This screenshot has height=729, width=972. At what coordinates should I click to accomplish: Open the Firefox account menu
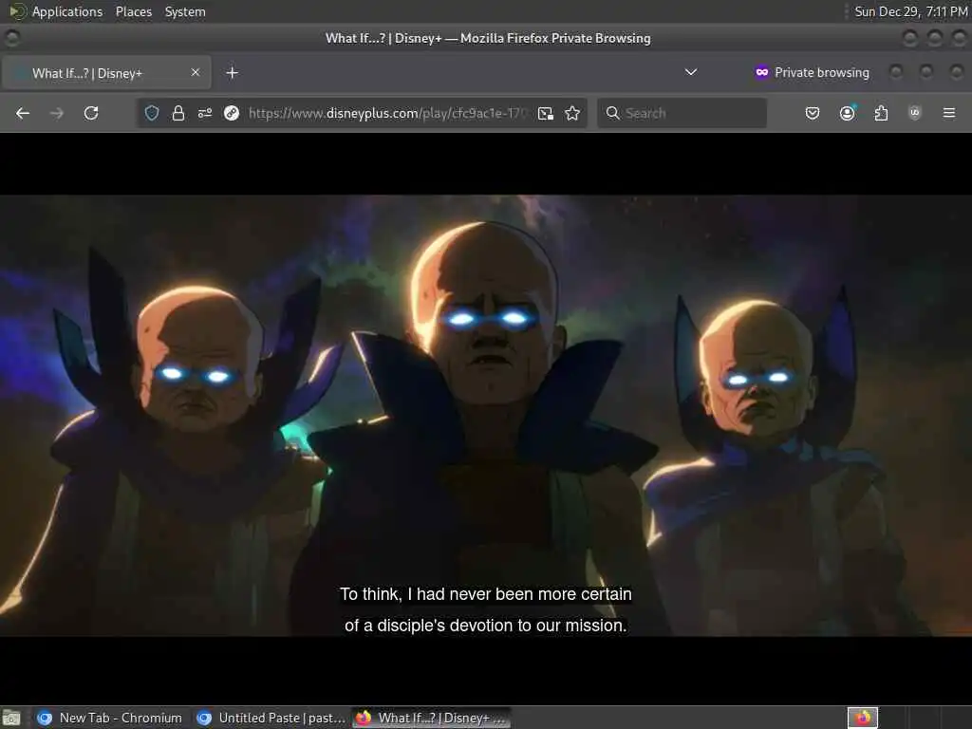[847, 113]
